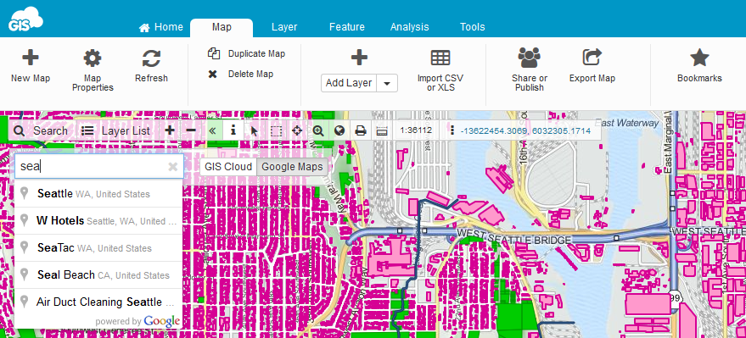The width and height of the screenshot is (746, 338).
Task: Select the info identify tool
Action: tap(233, 130)
